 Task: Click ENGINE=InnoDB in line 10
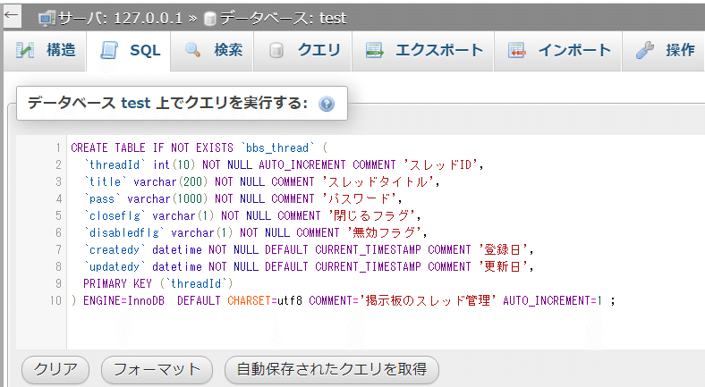[124, 300]
